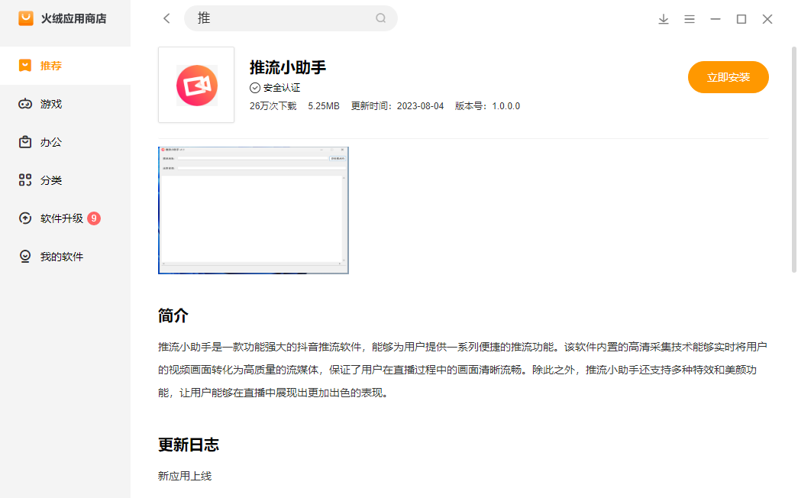Maximize the app store window

tap(741, 19)
